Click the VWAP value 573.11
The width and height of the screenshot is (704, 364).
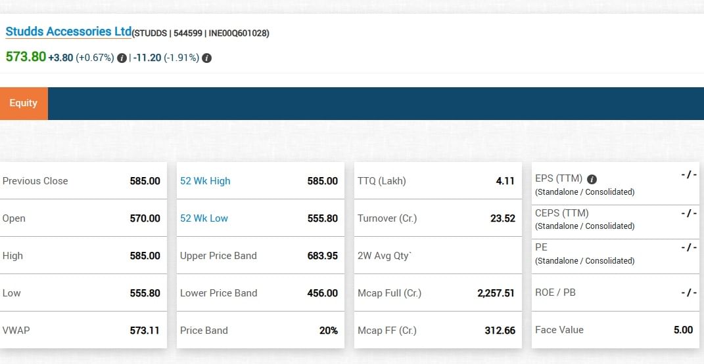pos(145,331)
